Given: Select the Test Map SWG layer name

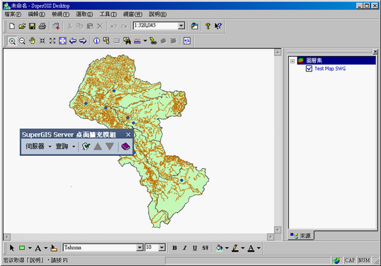Looking at the screenshot, I should (330, 69).
